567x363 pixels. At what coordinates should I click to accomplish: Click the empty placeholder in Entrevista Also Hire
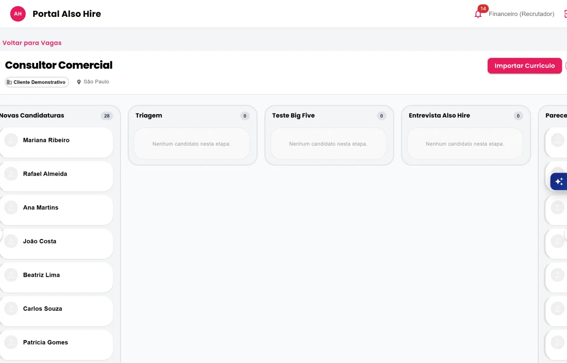click(x=465, y=144)
